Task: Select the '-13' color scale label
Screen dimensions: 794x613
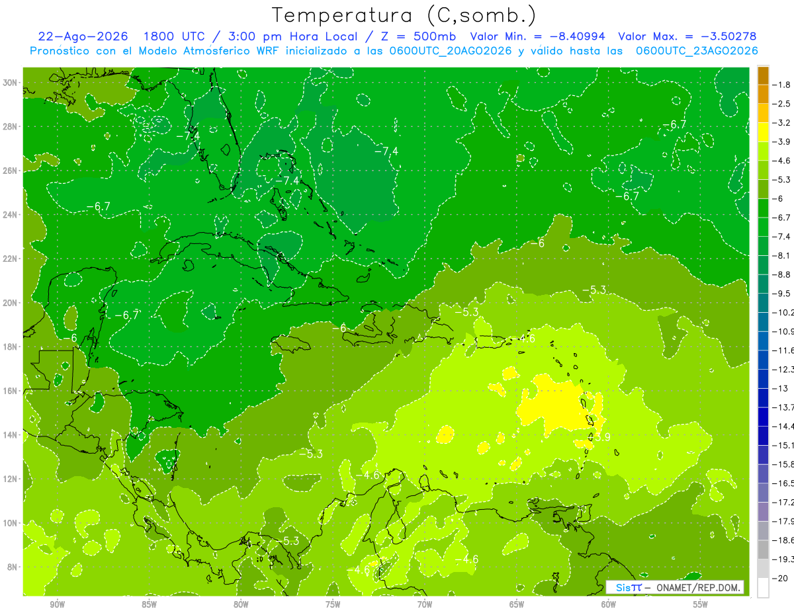Action: click(x=779, y=388)
